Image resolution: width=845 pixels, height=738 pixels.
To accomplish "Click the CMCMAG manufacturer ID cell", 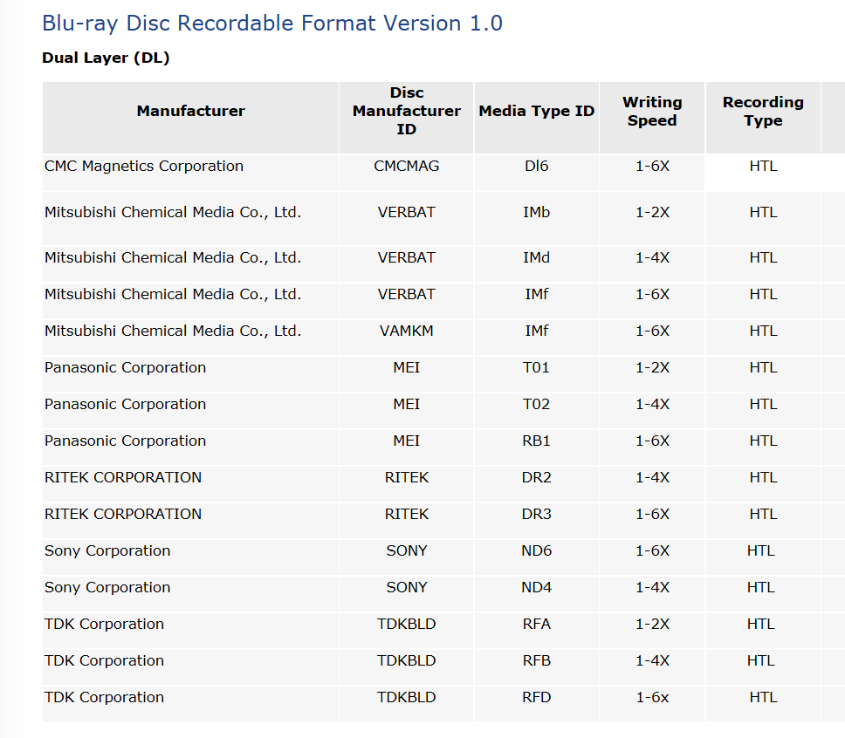I will pyautogui.click(x=406, y=166).
